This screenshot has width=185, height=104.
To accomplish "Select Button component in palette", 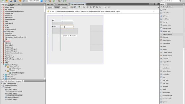I will click(164, 49).
